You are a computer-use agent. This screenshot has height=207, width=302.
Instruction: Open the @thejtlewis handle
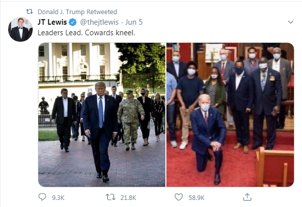[x=99, y=22]
